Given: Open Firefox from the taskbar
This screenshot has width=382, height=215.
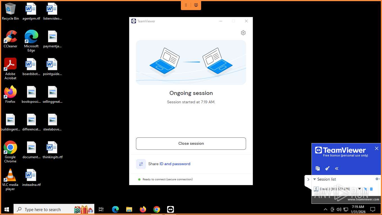Looking at the screenshot, I should pyautogui.click(x=143, y=209).
